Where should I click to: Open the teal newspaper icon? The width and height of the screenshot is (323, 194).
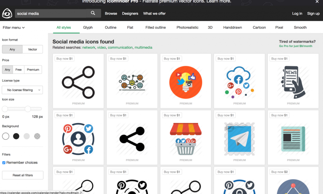pos(293,139)
